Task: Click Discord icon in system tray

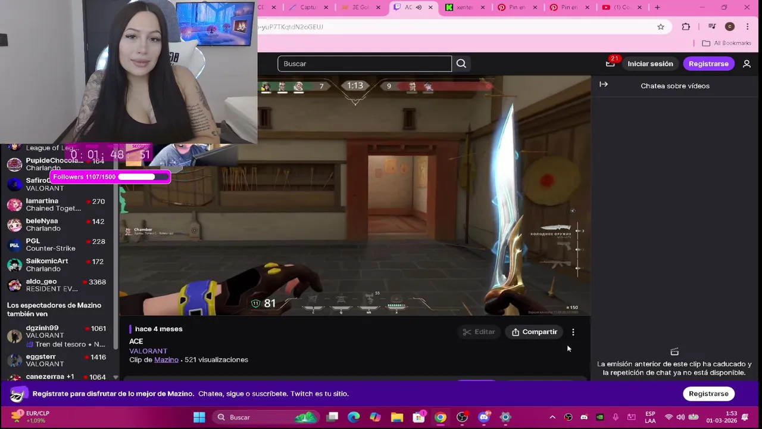Action: point(584,417)
